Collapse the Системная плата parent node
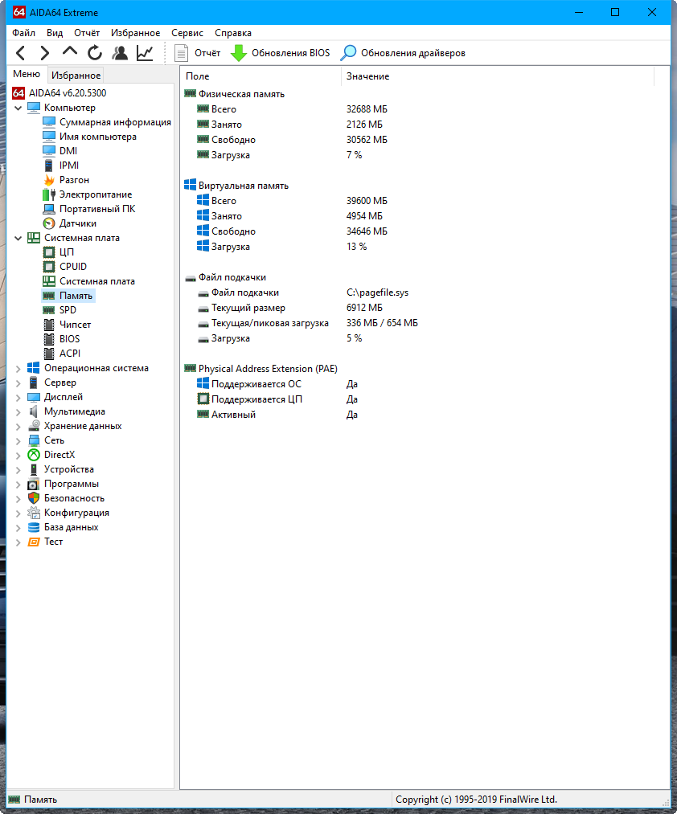 (18, 239)
